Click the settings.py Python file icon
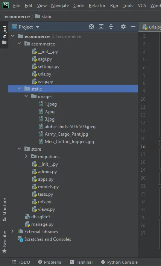The width and height of the screenshot is (161, 266). tap(34, 66)
